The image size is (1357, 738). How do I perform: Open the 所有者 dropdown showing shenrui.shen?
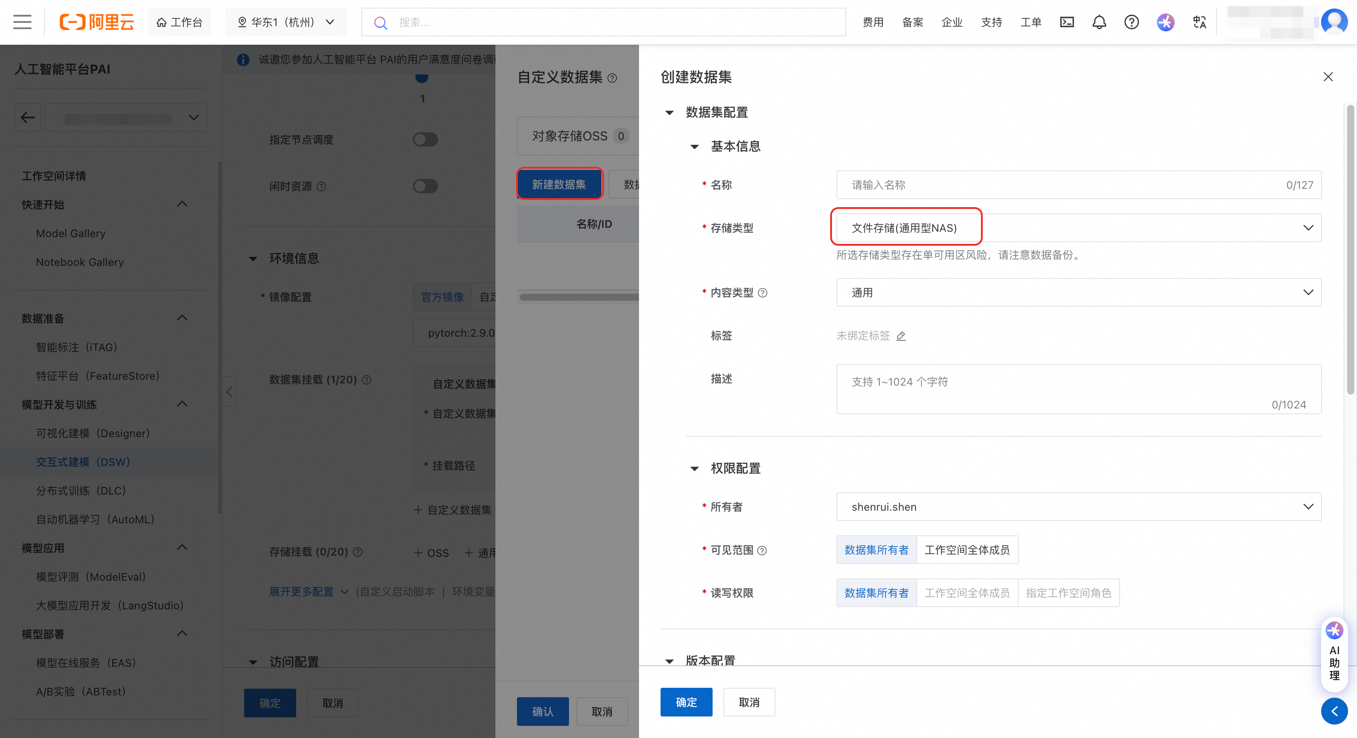[x=1078, y=506]
